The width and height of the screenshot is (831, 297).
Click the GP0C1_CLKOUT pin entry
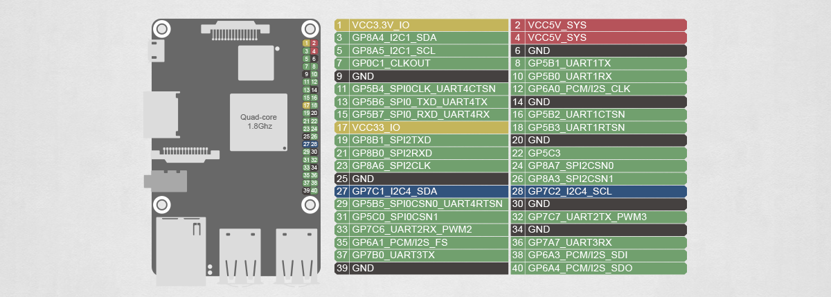(422, 63)
